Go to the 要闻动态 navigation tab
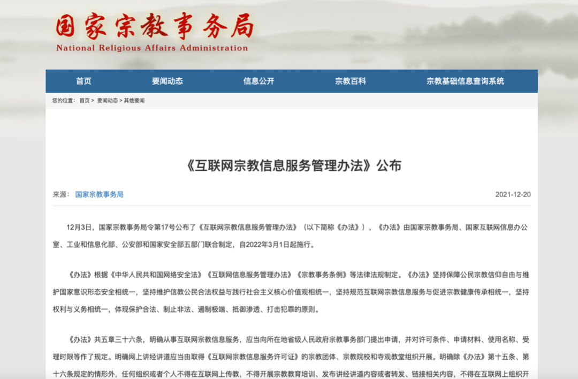The image size is (578, 379). [167, 81]
